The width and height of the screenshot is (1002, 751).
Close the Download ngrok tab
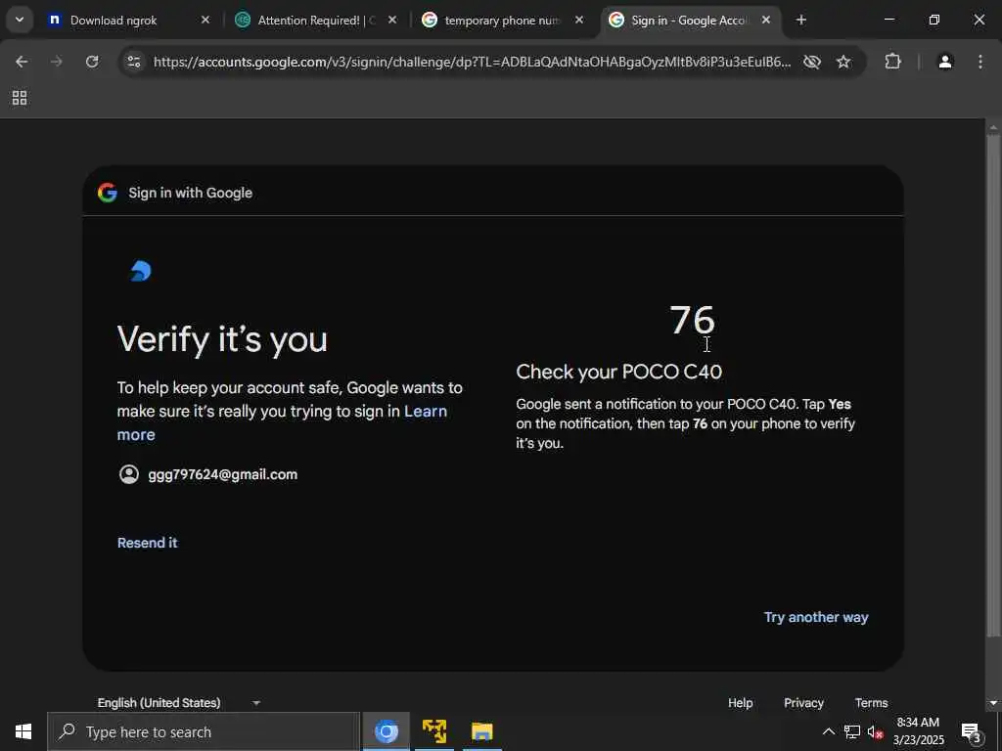click(205, 21)
